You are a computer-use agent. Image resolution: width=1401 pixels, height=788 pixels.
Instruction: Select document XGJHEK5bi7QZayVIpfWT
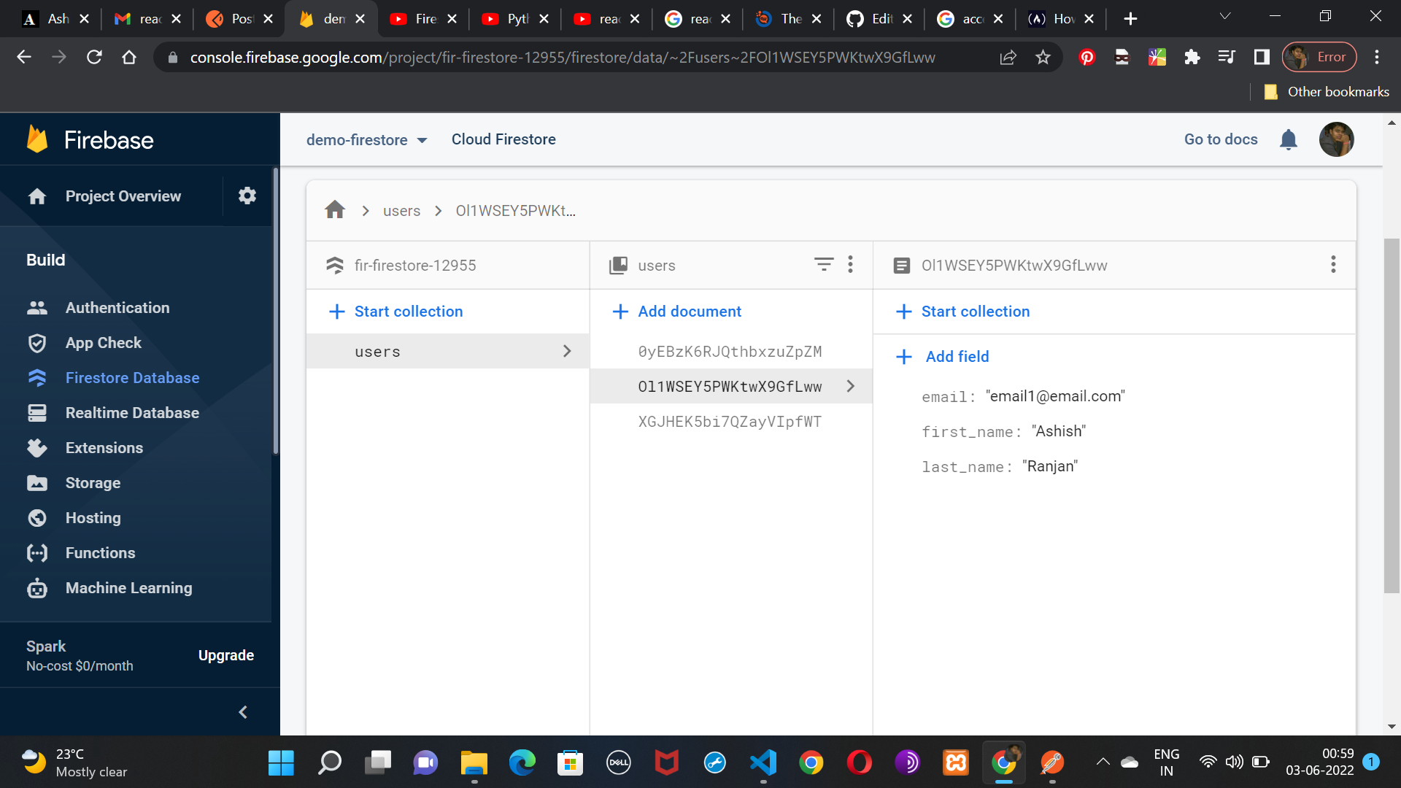coord(730,421)
